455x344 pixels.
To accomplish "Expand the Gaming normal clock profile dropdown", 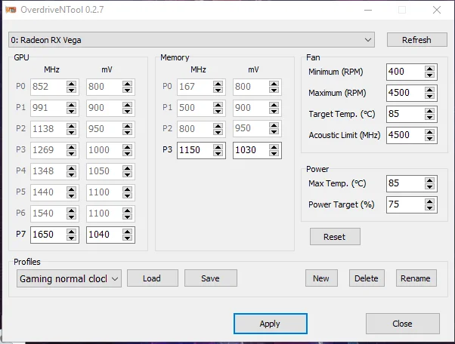I will click(x=69, y=278).
